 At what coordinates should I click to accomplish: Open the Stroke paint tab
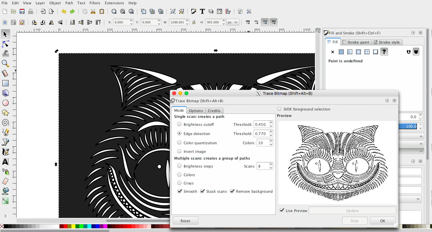pos(356,42)
